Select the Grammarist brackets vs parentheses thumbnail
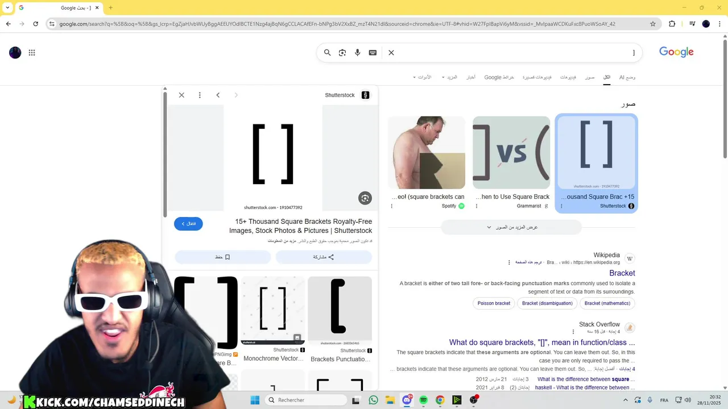Screen dimensions: 728x409 pyautogui.click(x=511, y=152)
